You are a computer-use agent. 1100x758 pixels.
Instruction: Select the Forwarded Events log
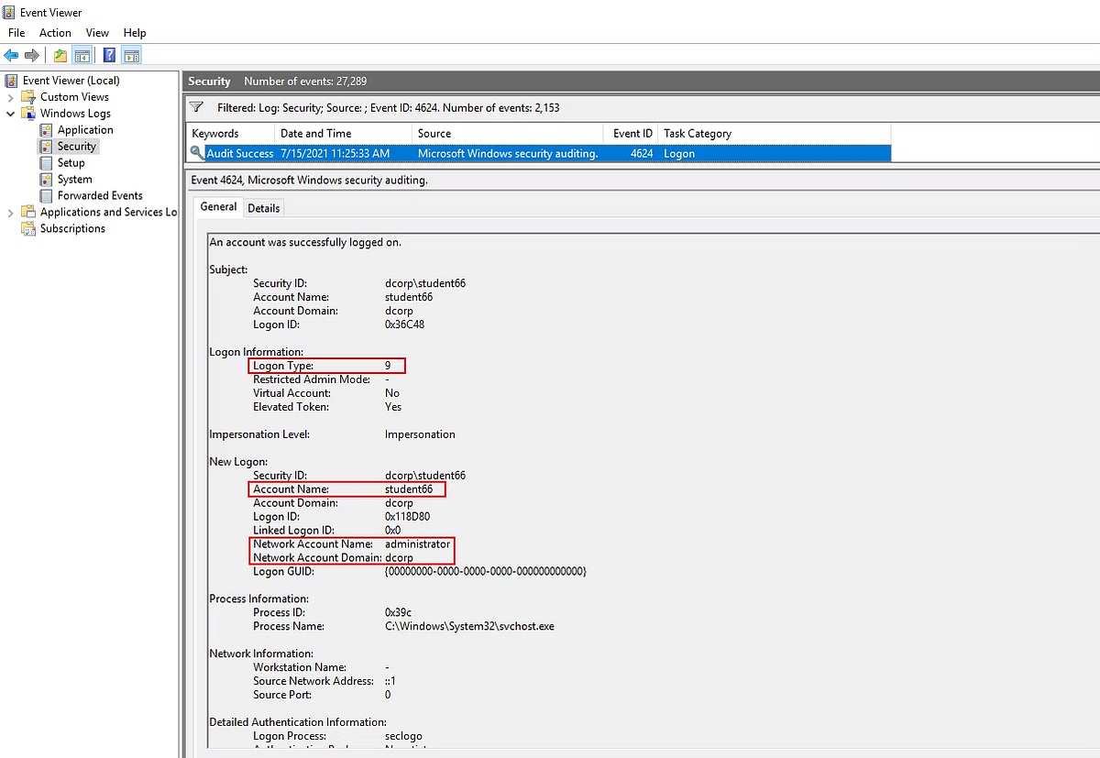click(101, 195)
